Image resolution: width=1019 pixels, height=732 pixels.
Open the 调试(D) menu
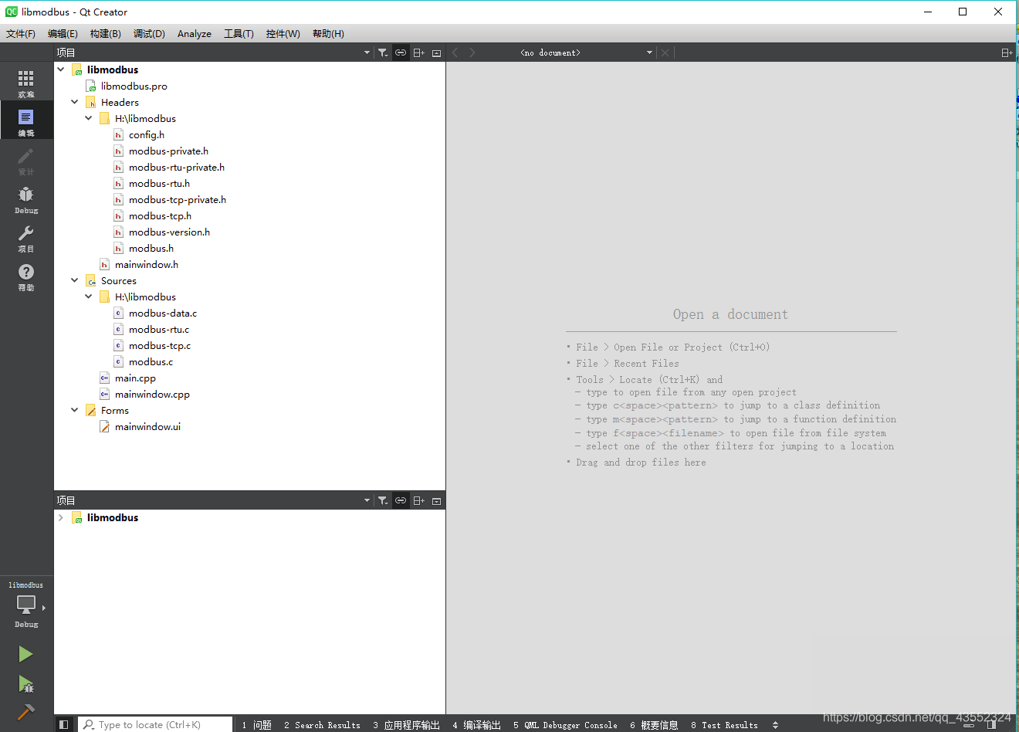tap(149, 33)
